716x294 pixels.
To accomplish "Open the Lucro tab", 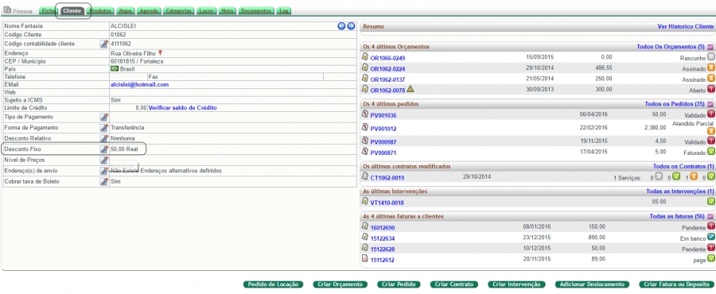I will [x=206, y=10].
